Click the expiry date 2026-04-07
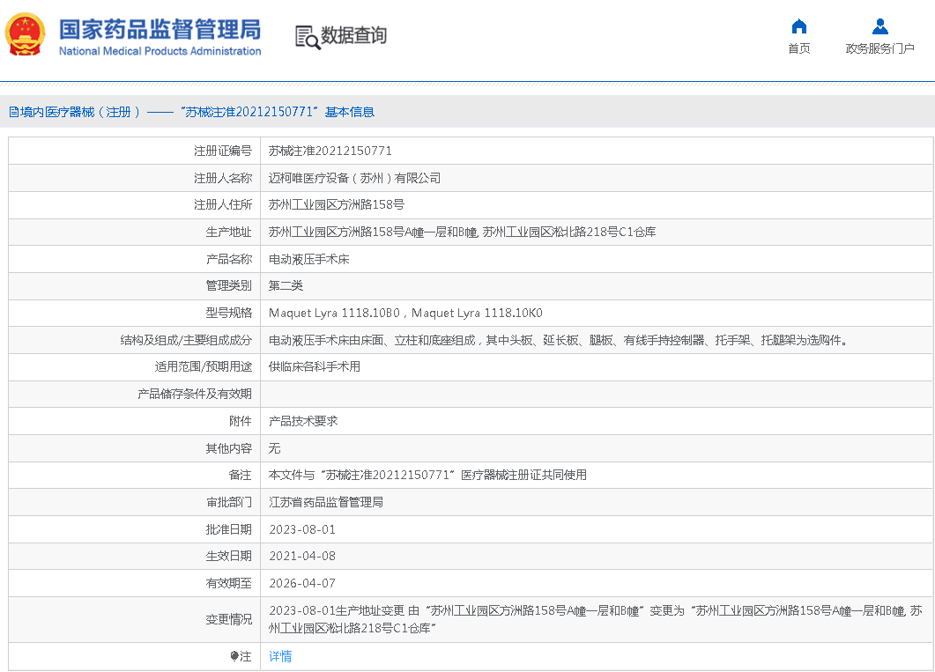 [x=302, y=583]
